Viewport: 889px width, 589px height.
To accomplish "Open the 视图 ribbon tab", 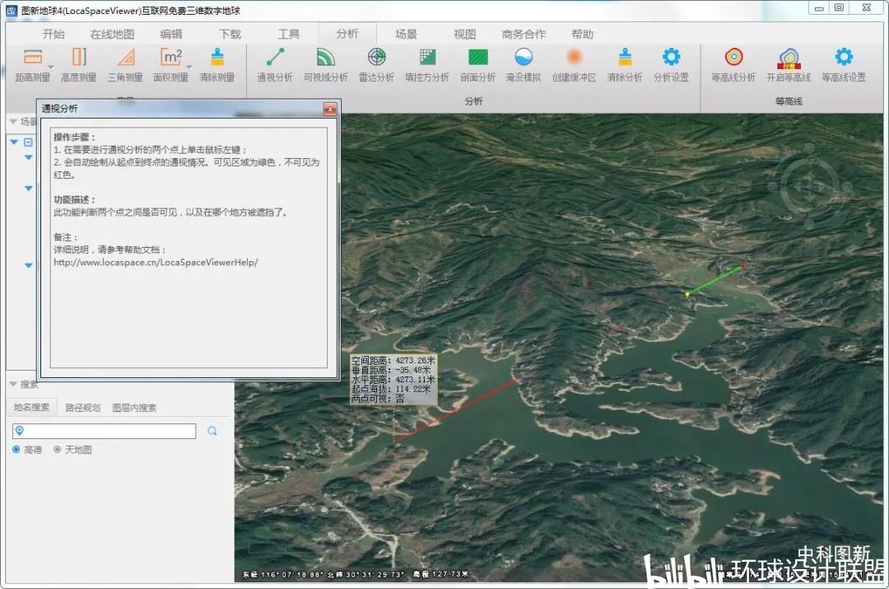I will tap(465, 34).
